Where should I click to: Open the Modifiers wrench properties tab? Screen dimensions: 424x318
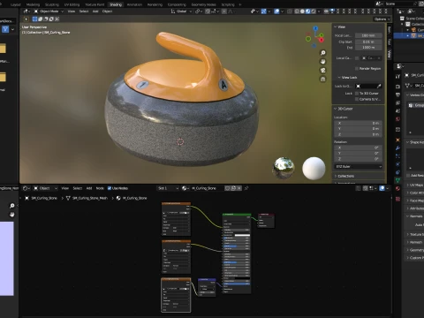(397, 148)
